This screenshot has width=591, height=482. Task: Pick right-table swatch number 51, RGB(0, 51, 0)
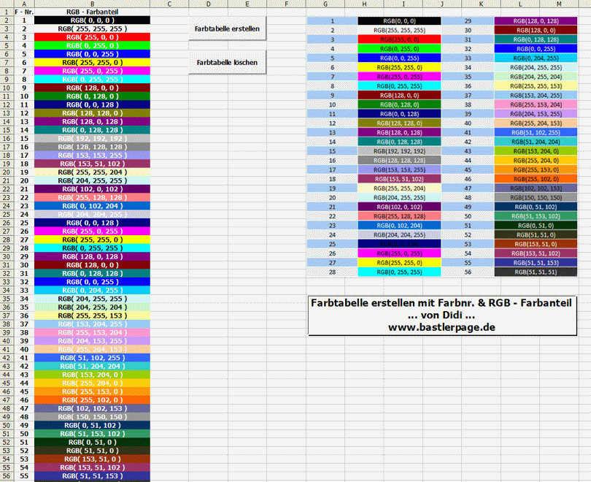tap(536, 226)
